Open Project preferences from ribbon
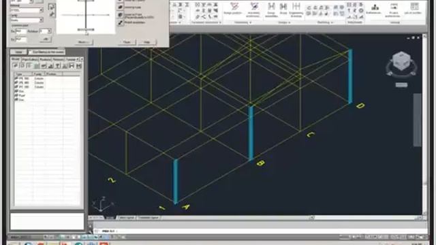The height and width of the screenshot is (245, 436). click(393, 10)
